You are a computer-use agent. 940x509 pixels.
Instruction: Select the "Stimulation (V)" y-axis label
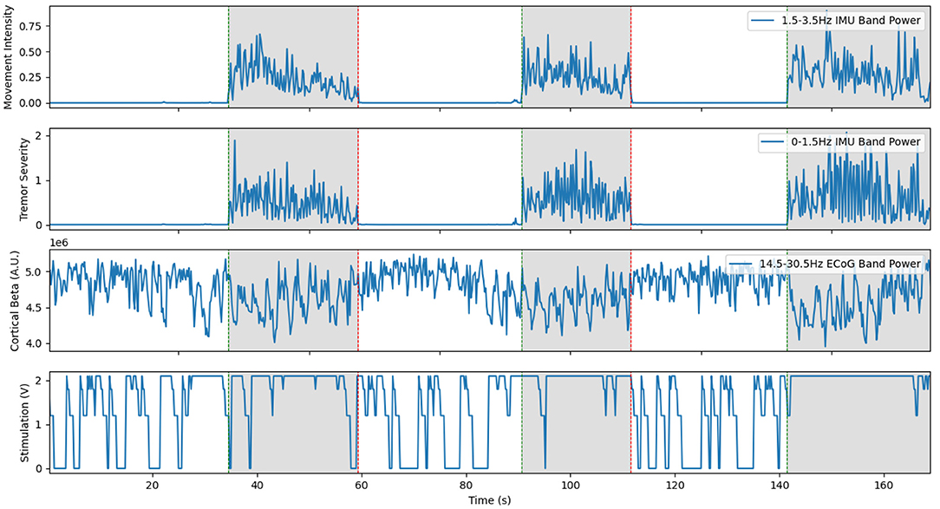point(24,422)
